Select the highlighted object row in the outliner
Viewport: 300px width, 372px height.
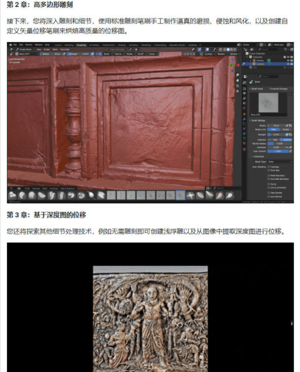click(x=268, y=64)
